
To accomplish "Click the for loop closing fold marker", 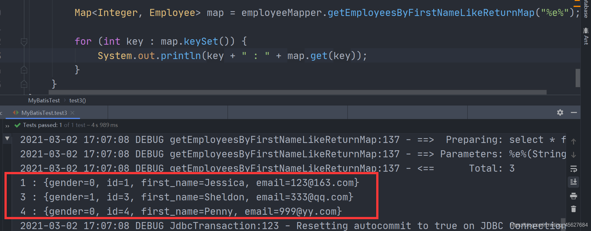I will (24, 70).
